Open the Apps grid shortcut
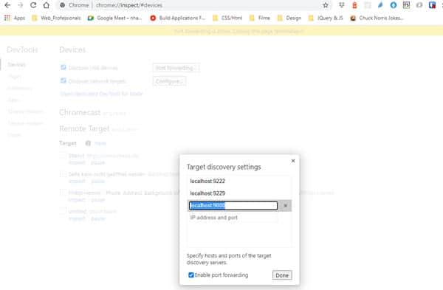Screen dimensions: 443x290 click(x=15, y=18)
